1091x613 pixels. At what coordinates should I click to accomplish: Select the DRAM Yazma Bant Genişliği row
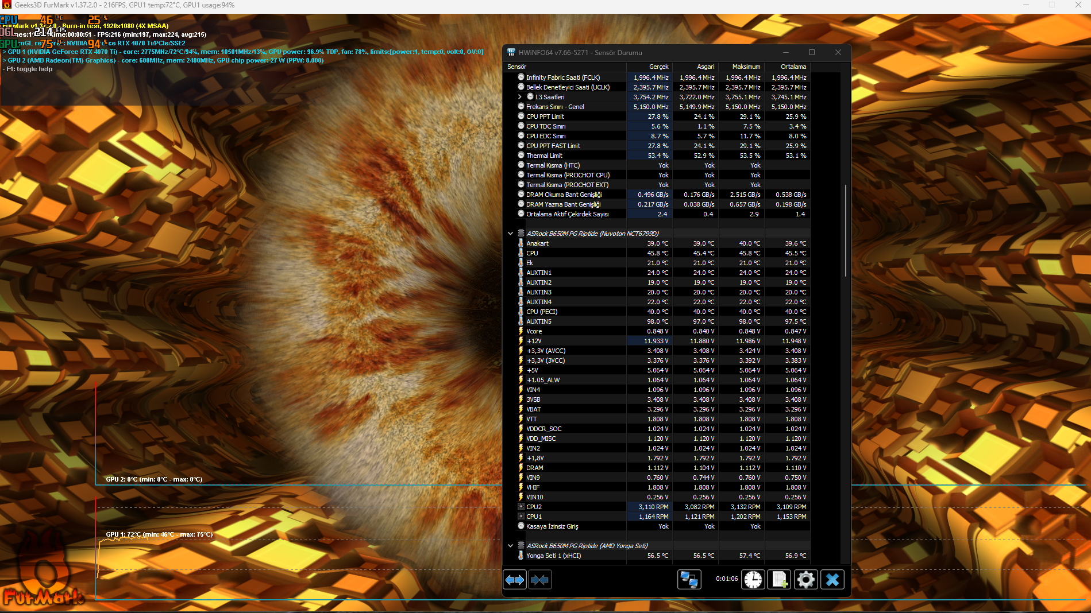[x=657, y=204]
